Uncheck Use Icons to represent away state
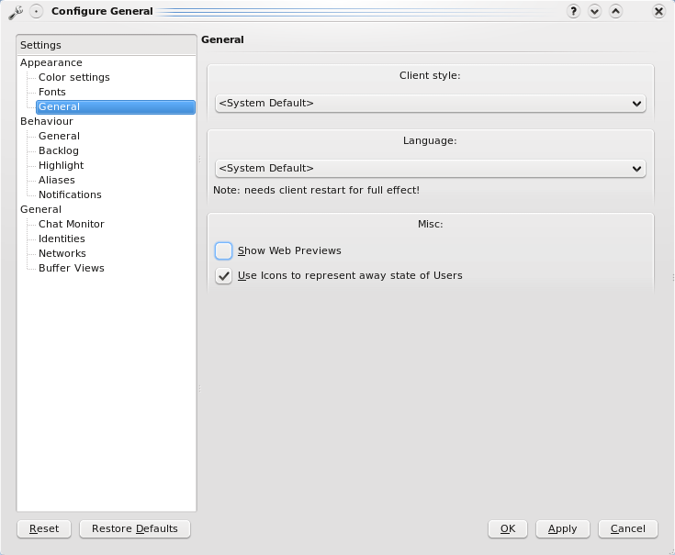The image size is (675, 555). coord(224,275)
